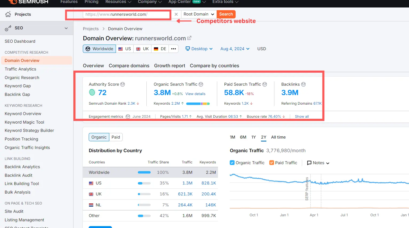Switch to the Compare domains tab
The image size is (409, 228).
pyautogui.click(x=129, y=65)
